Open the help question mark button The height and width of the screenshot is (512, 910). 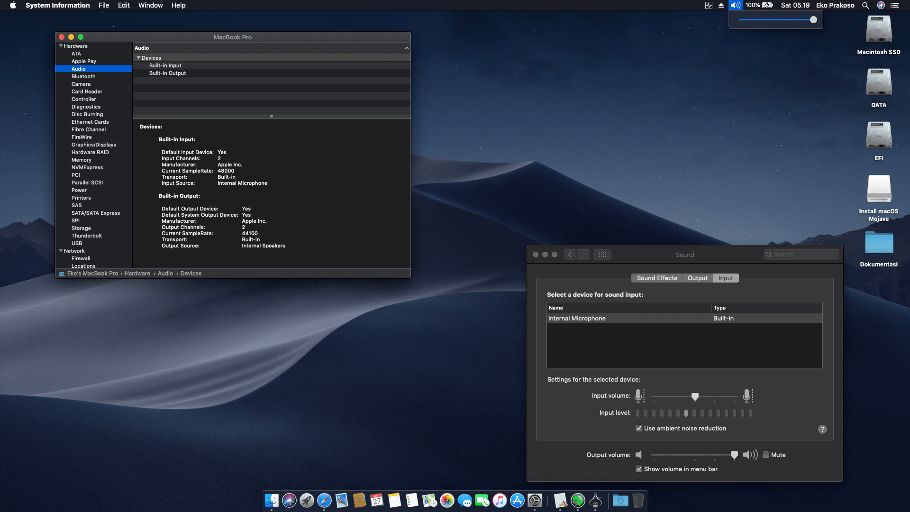coord(822,429)
